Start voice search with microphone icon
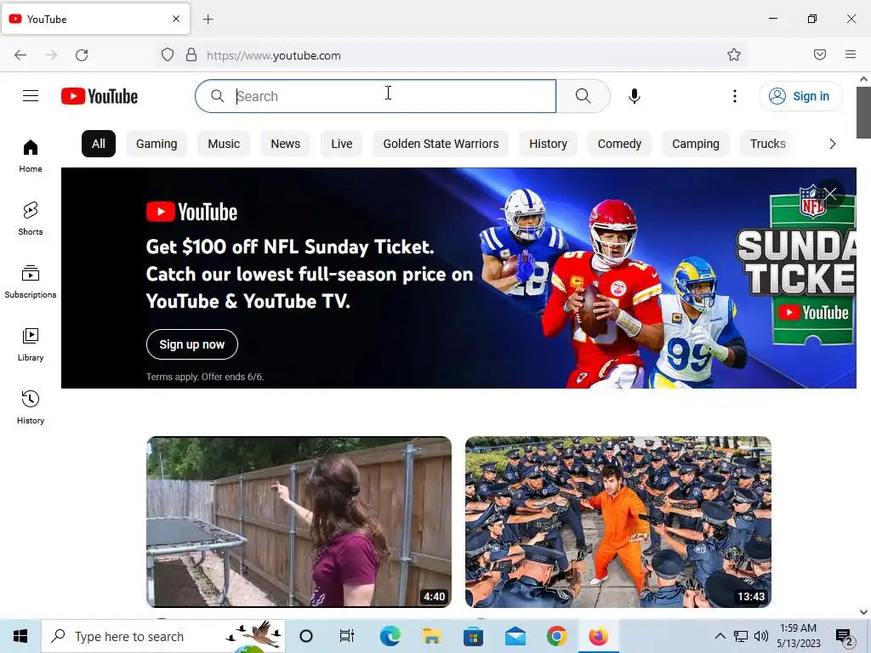This screenshot has width=871, height=653. (635, 96)
